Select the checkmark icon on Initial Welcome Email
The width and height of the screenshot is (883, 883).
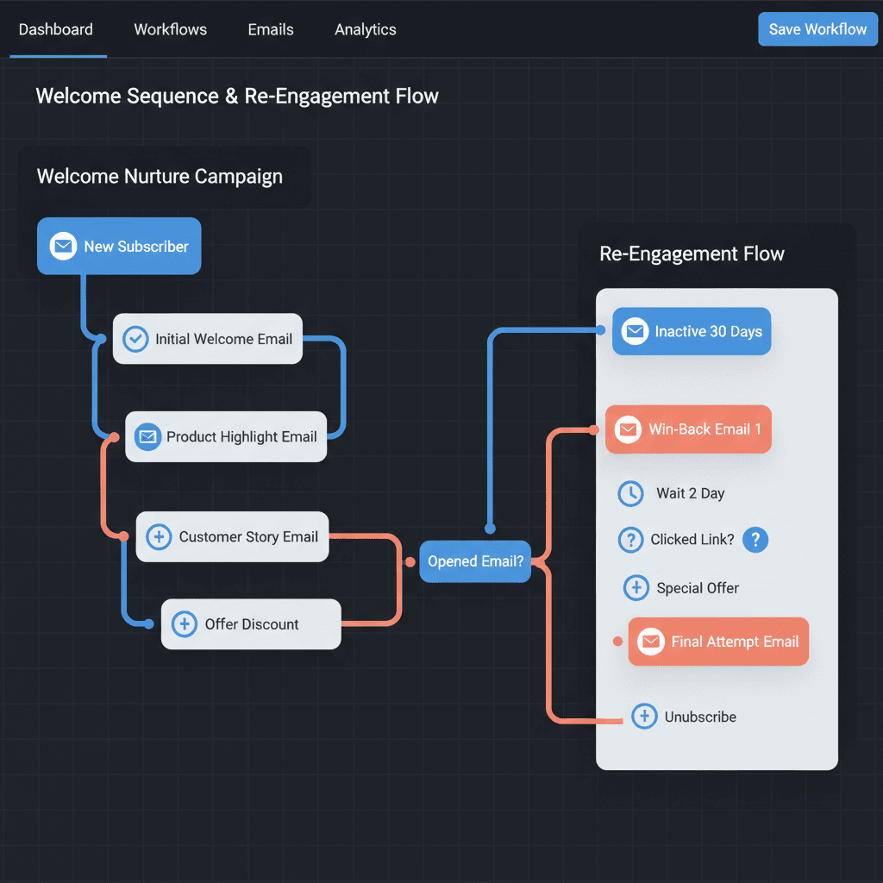[x=135, y=339]
